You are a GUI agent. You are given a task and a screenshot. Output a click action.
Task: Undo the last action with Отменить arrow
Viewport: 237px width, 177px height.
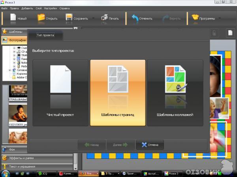click(135, 18)
